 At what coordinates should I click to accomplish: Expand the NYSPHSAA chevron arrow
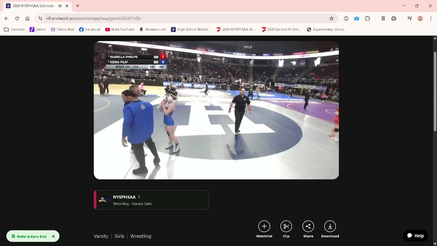click(x=139, y=197)
